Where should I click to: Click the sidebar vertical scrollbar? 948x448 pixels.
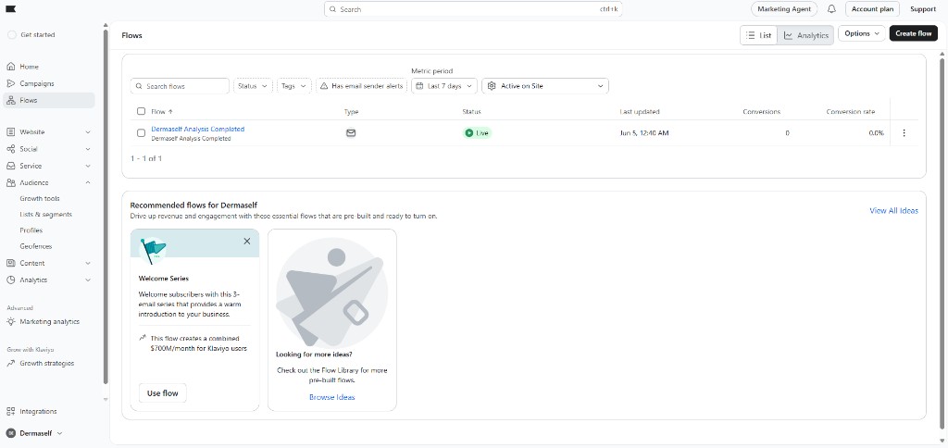coord(106,205)
